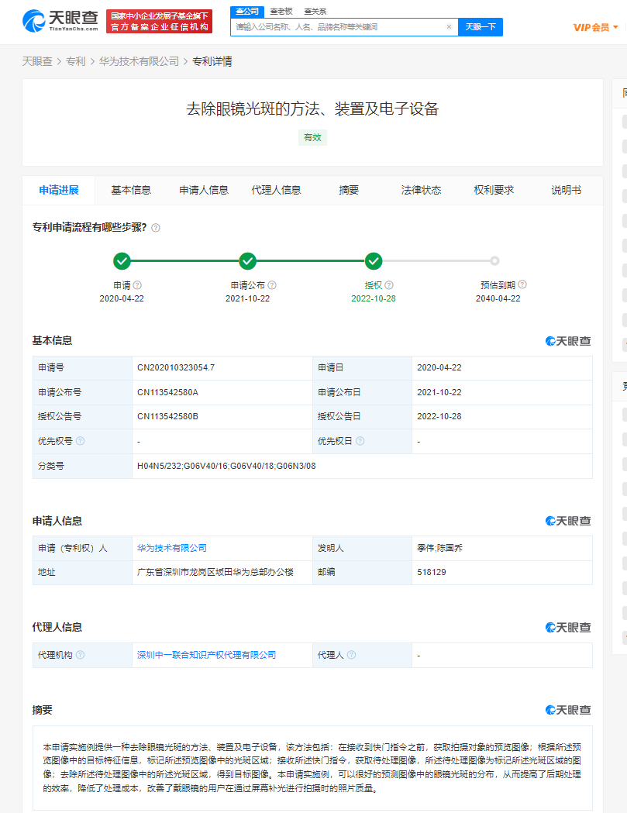Switch to the 代理人信息 tab
627x813 pixels.
(x=276, y=191)
